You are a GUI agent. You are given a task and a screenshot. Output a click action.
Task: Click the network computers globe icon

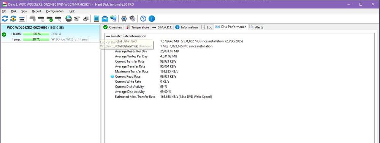tap(113, 19)
